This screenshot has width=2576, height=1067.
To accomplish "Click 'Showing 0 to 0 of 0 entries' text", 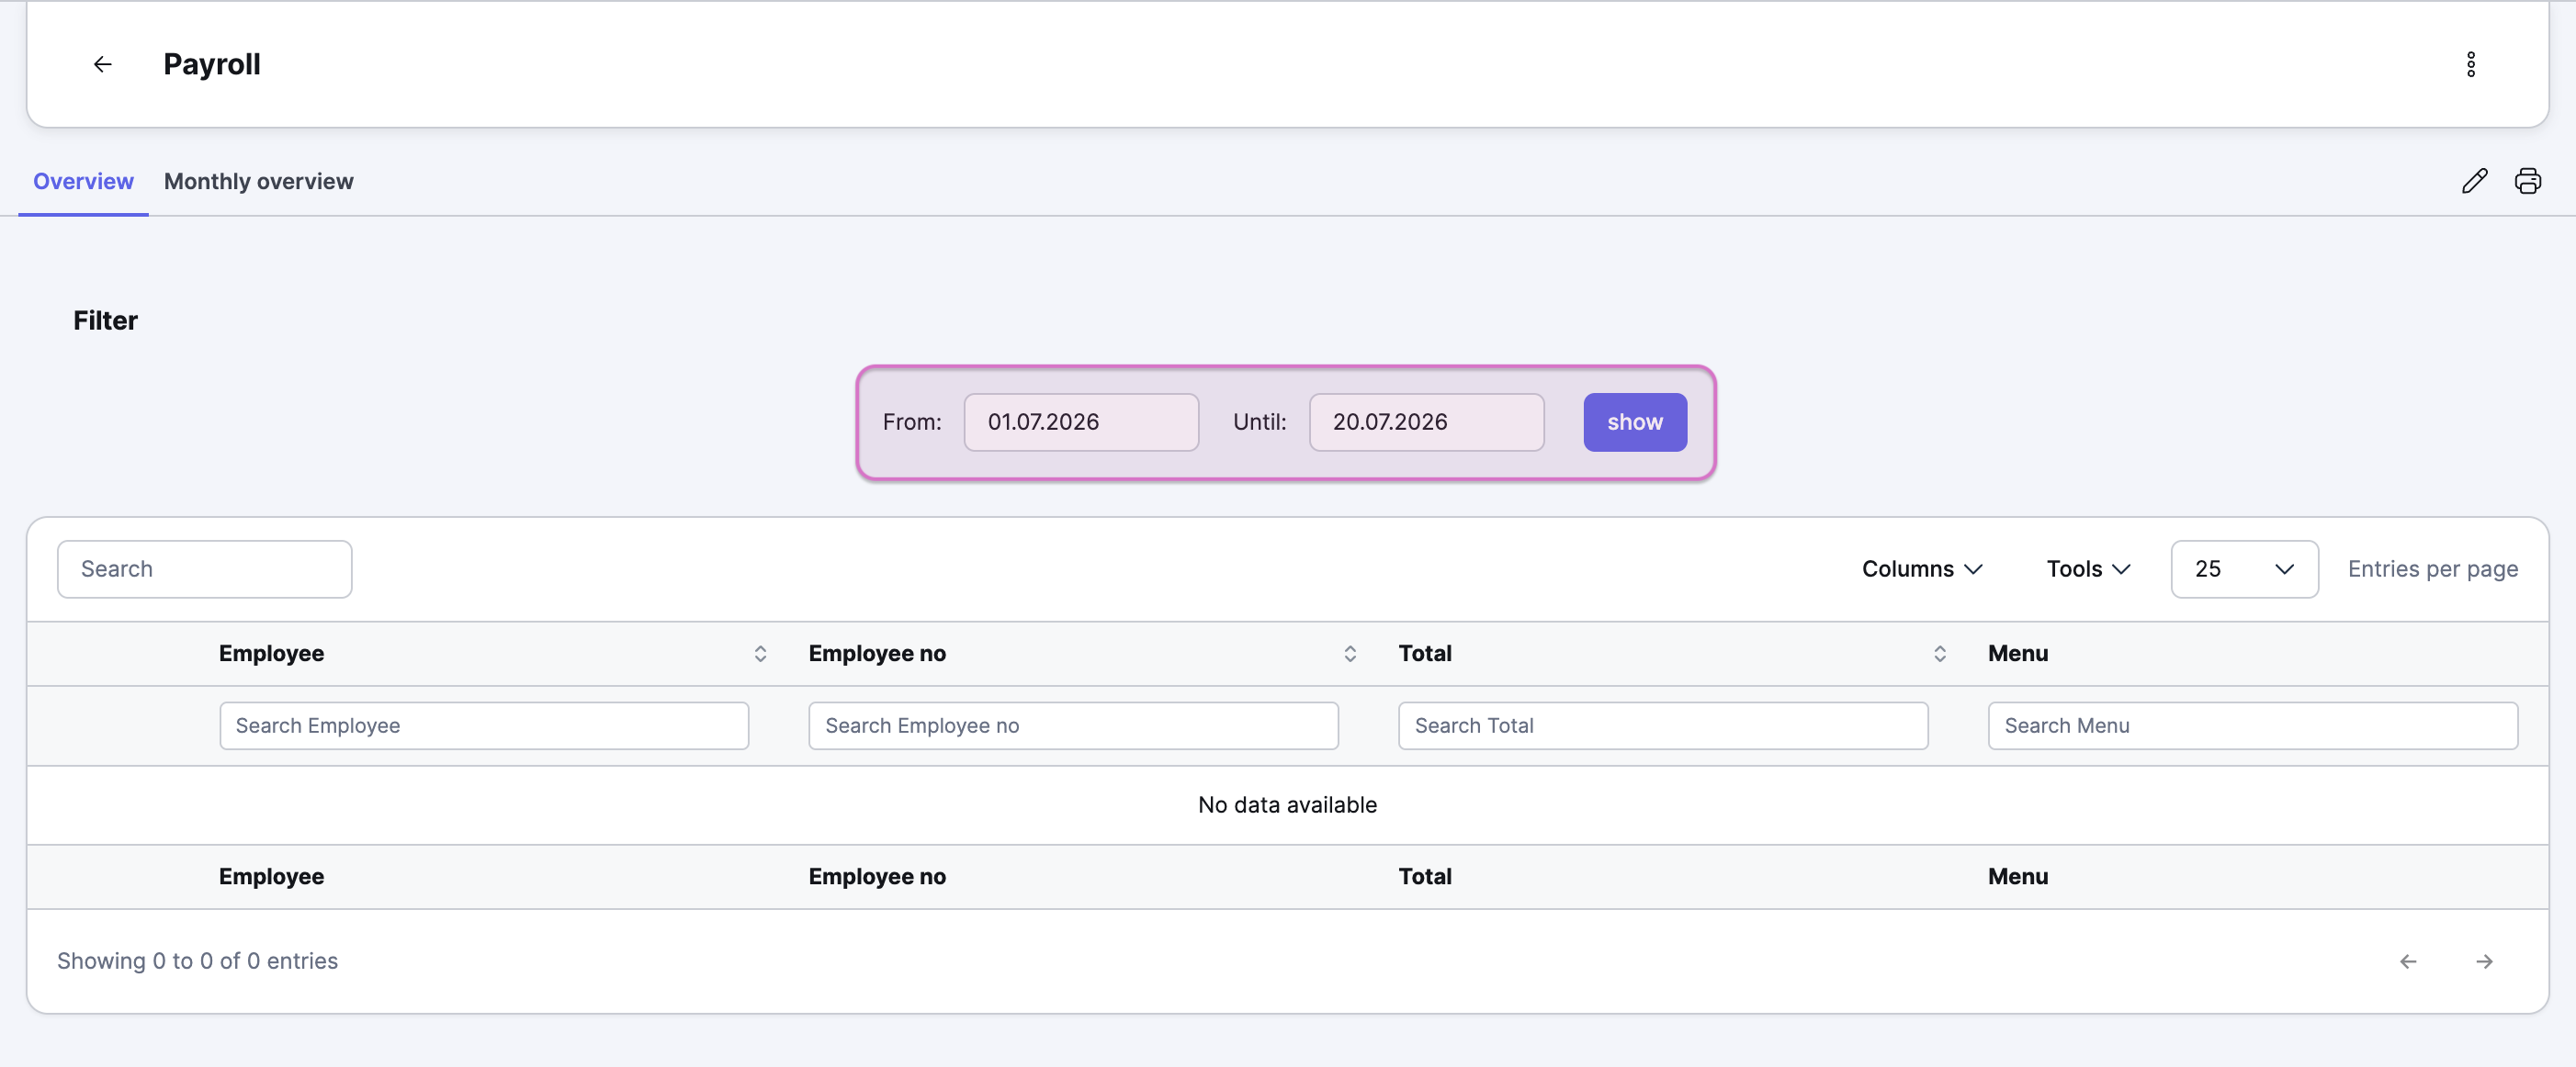I will 197,961.
